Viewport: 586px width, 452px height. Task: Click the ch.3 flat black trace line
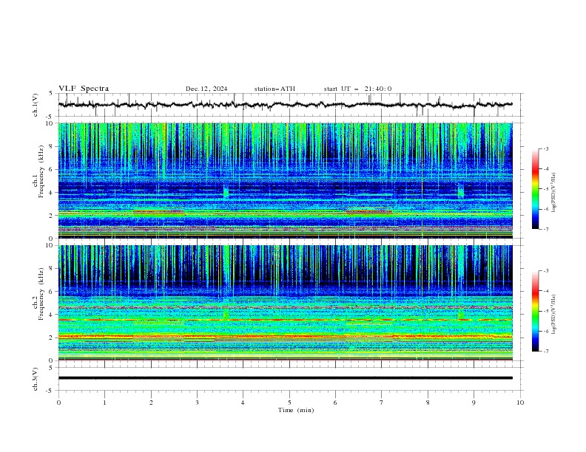coord(285,378)
